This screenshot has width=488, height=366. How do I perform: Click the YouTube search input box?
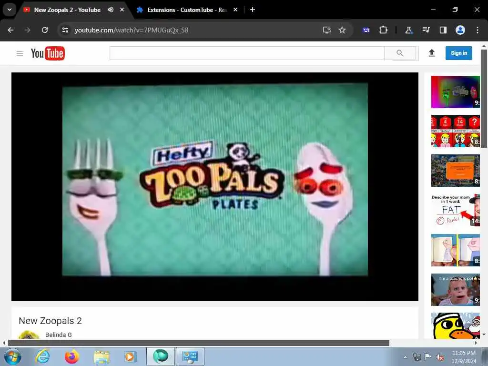point(247,53)
